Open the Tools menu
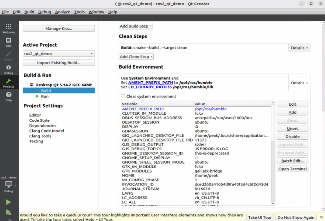The width and height of the screenshot is (325, 221). pyautogui.click(x=79, y=12)
